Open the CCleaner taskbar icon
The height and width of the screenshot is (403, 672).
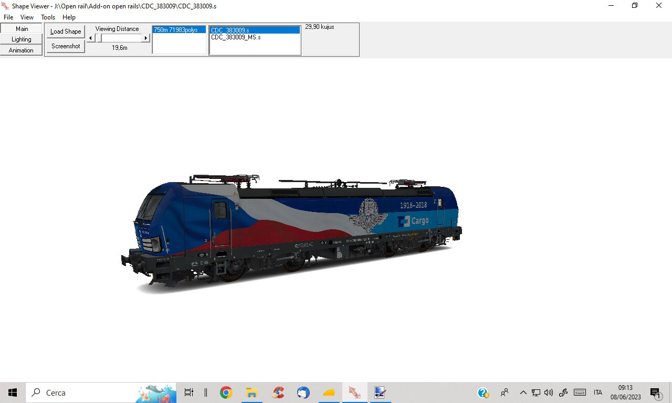(x=278, y=393)
